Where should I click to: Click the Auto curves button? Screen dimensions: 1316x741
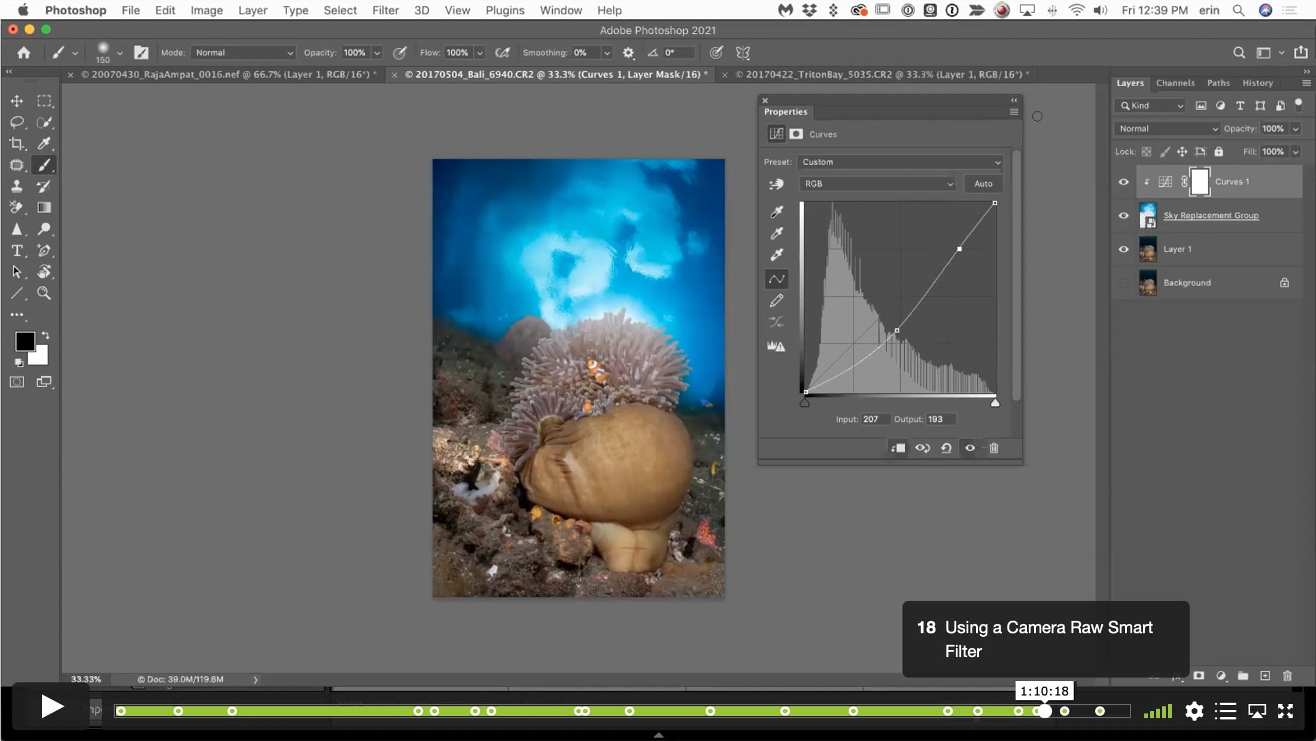983,184
